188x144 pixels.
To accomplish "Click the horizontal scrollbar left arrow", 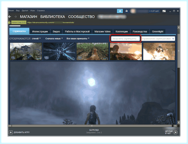I will 10,126.
